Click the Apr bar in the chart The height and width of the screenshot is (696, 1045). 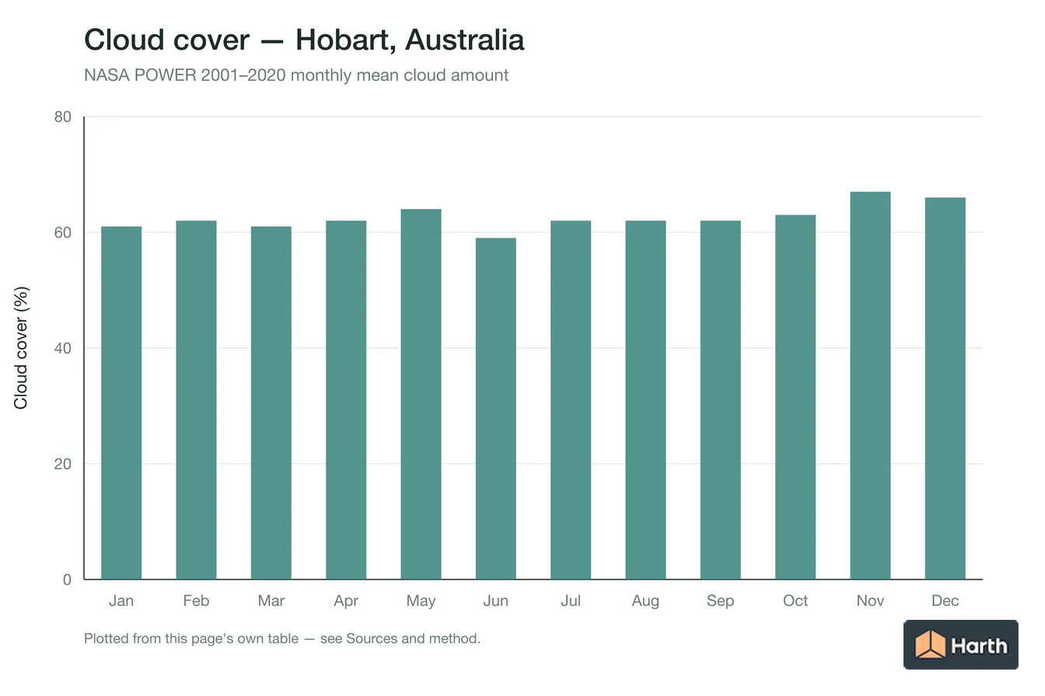coord(346,400)
